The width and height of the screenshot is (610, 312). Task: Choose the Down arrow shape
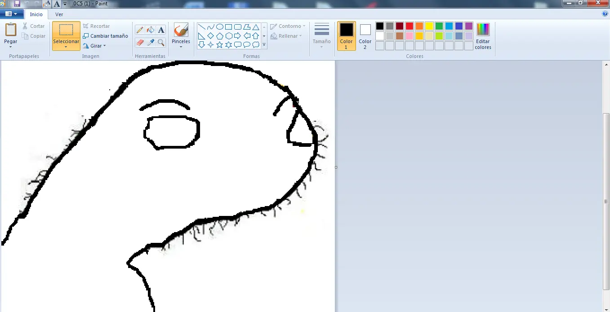(x=201, y=44)
